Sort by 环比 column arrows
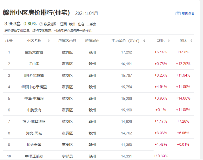Image resolution: width=203 pixels, height=160 pixels. [169, 41]
